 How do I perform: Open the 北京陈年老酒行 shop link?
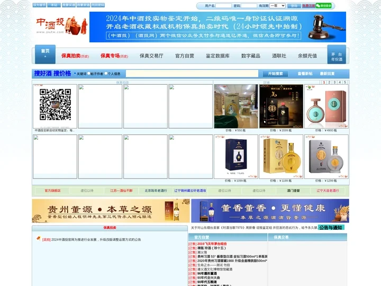tap(156, 191)
